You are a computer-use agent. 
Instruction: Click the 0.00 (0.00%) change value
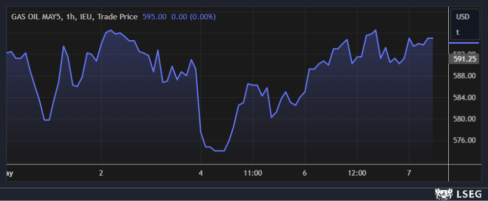coord(194,17)
